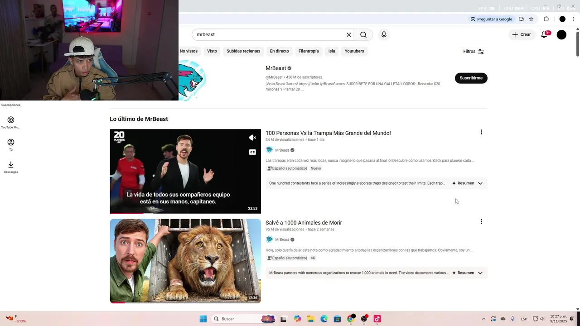Click the stock widget showing -3,13%
Image resolution: width=580 pixels, height=326 pixels.
pos(15,319)
